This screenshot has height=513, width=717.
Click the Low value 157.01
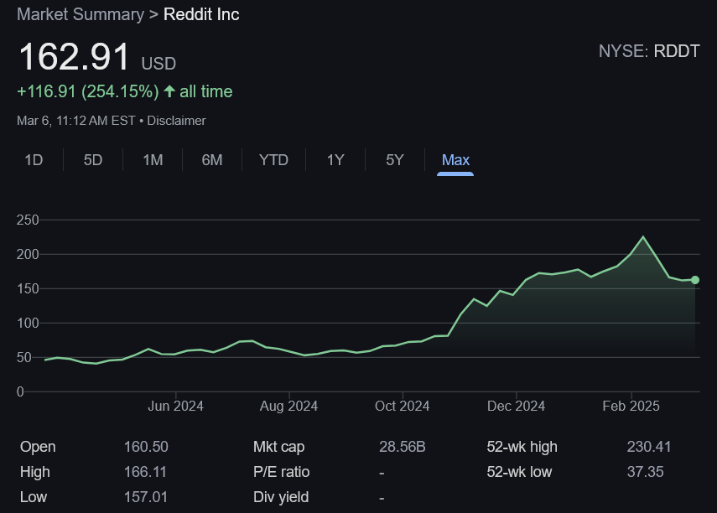pyautogui.click(x=146, y=497)
